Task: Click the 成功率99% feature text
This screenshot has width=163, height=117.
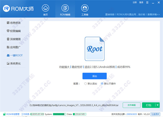Action: point(124,67)
